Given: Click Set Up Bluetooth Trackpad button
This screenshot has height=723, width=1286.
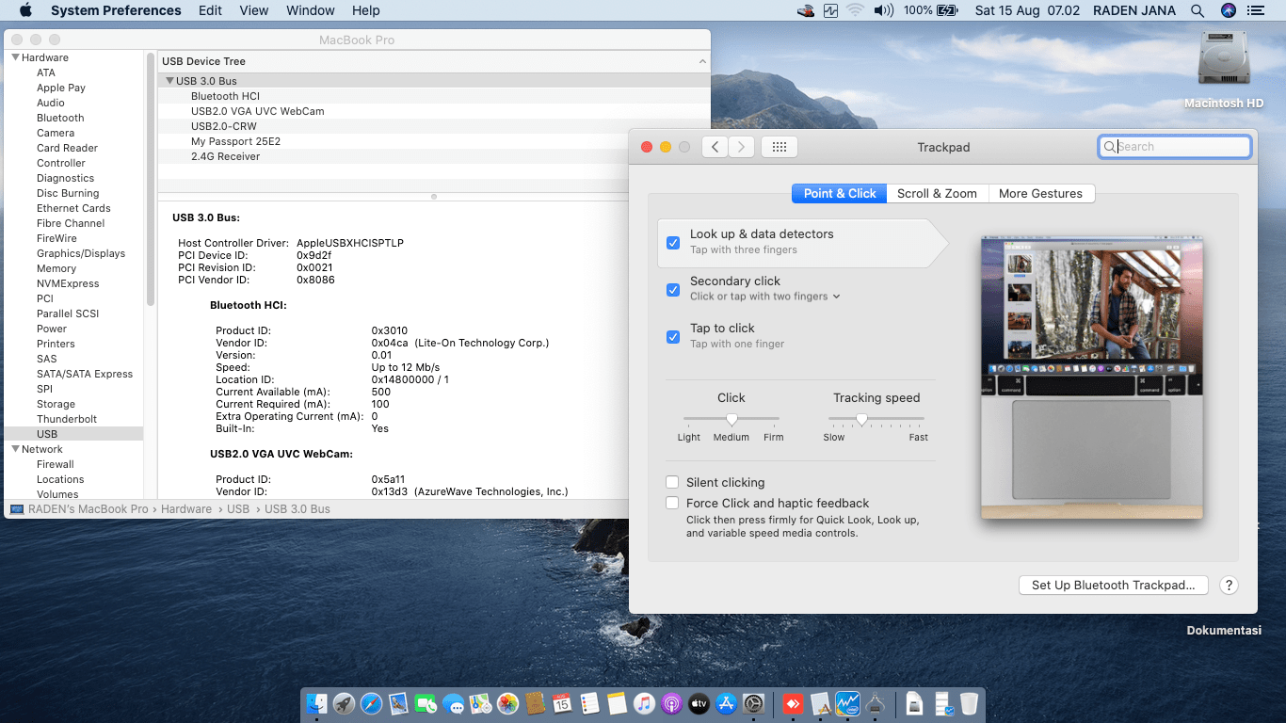Looking at the screenshot, I should (x=1113, y=585).
